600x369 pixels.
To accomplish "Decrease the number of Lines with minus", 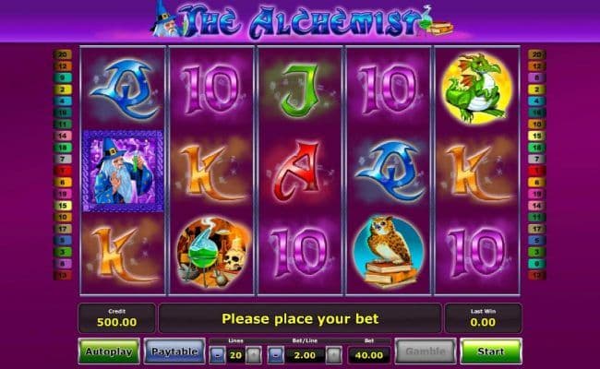I will pos(217,355).
